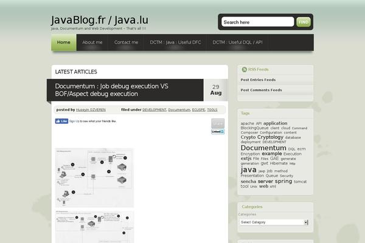Click Sign Up link beside Like button
365x243 pixels.
pyautogui.click(x=74, y=121)
